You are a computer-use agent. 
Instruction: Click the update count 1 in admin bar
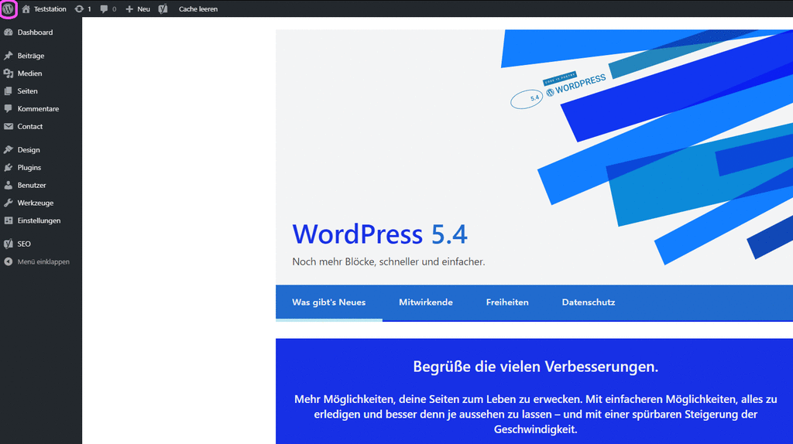(90, 9)
